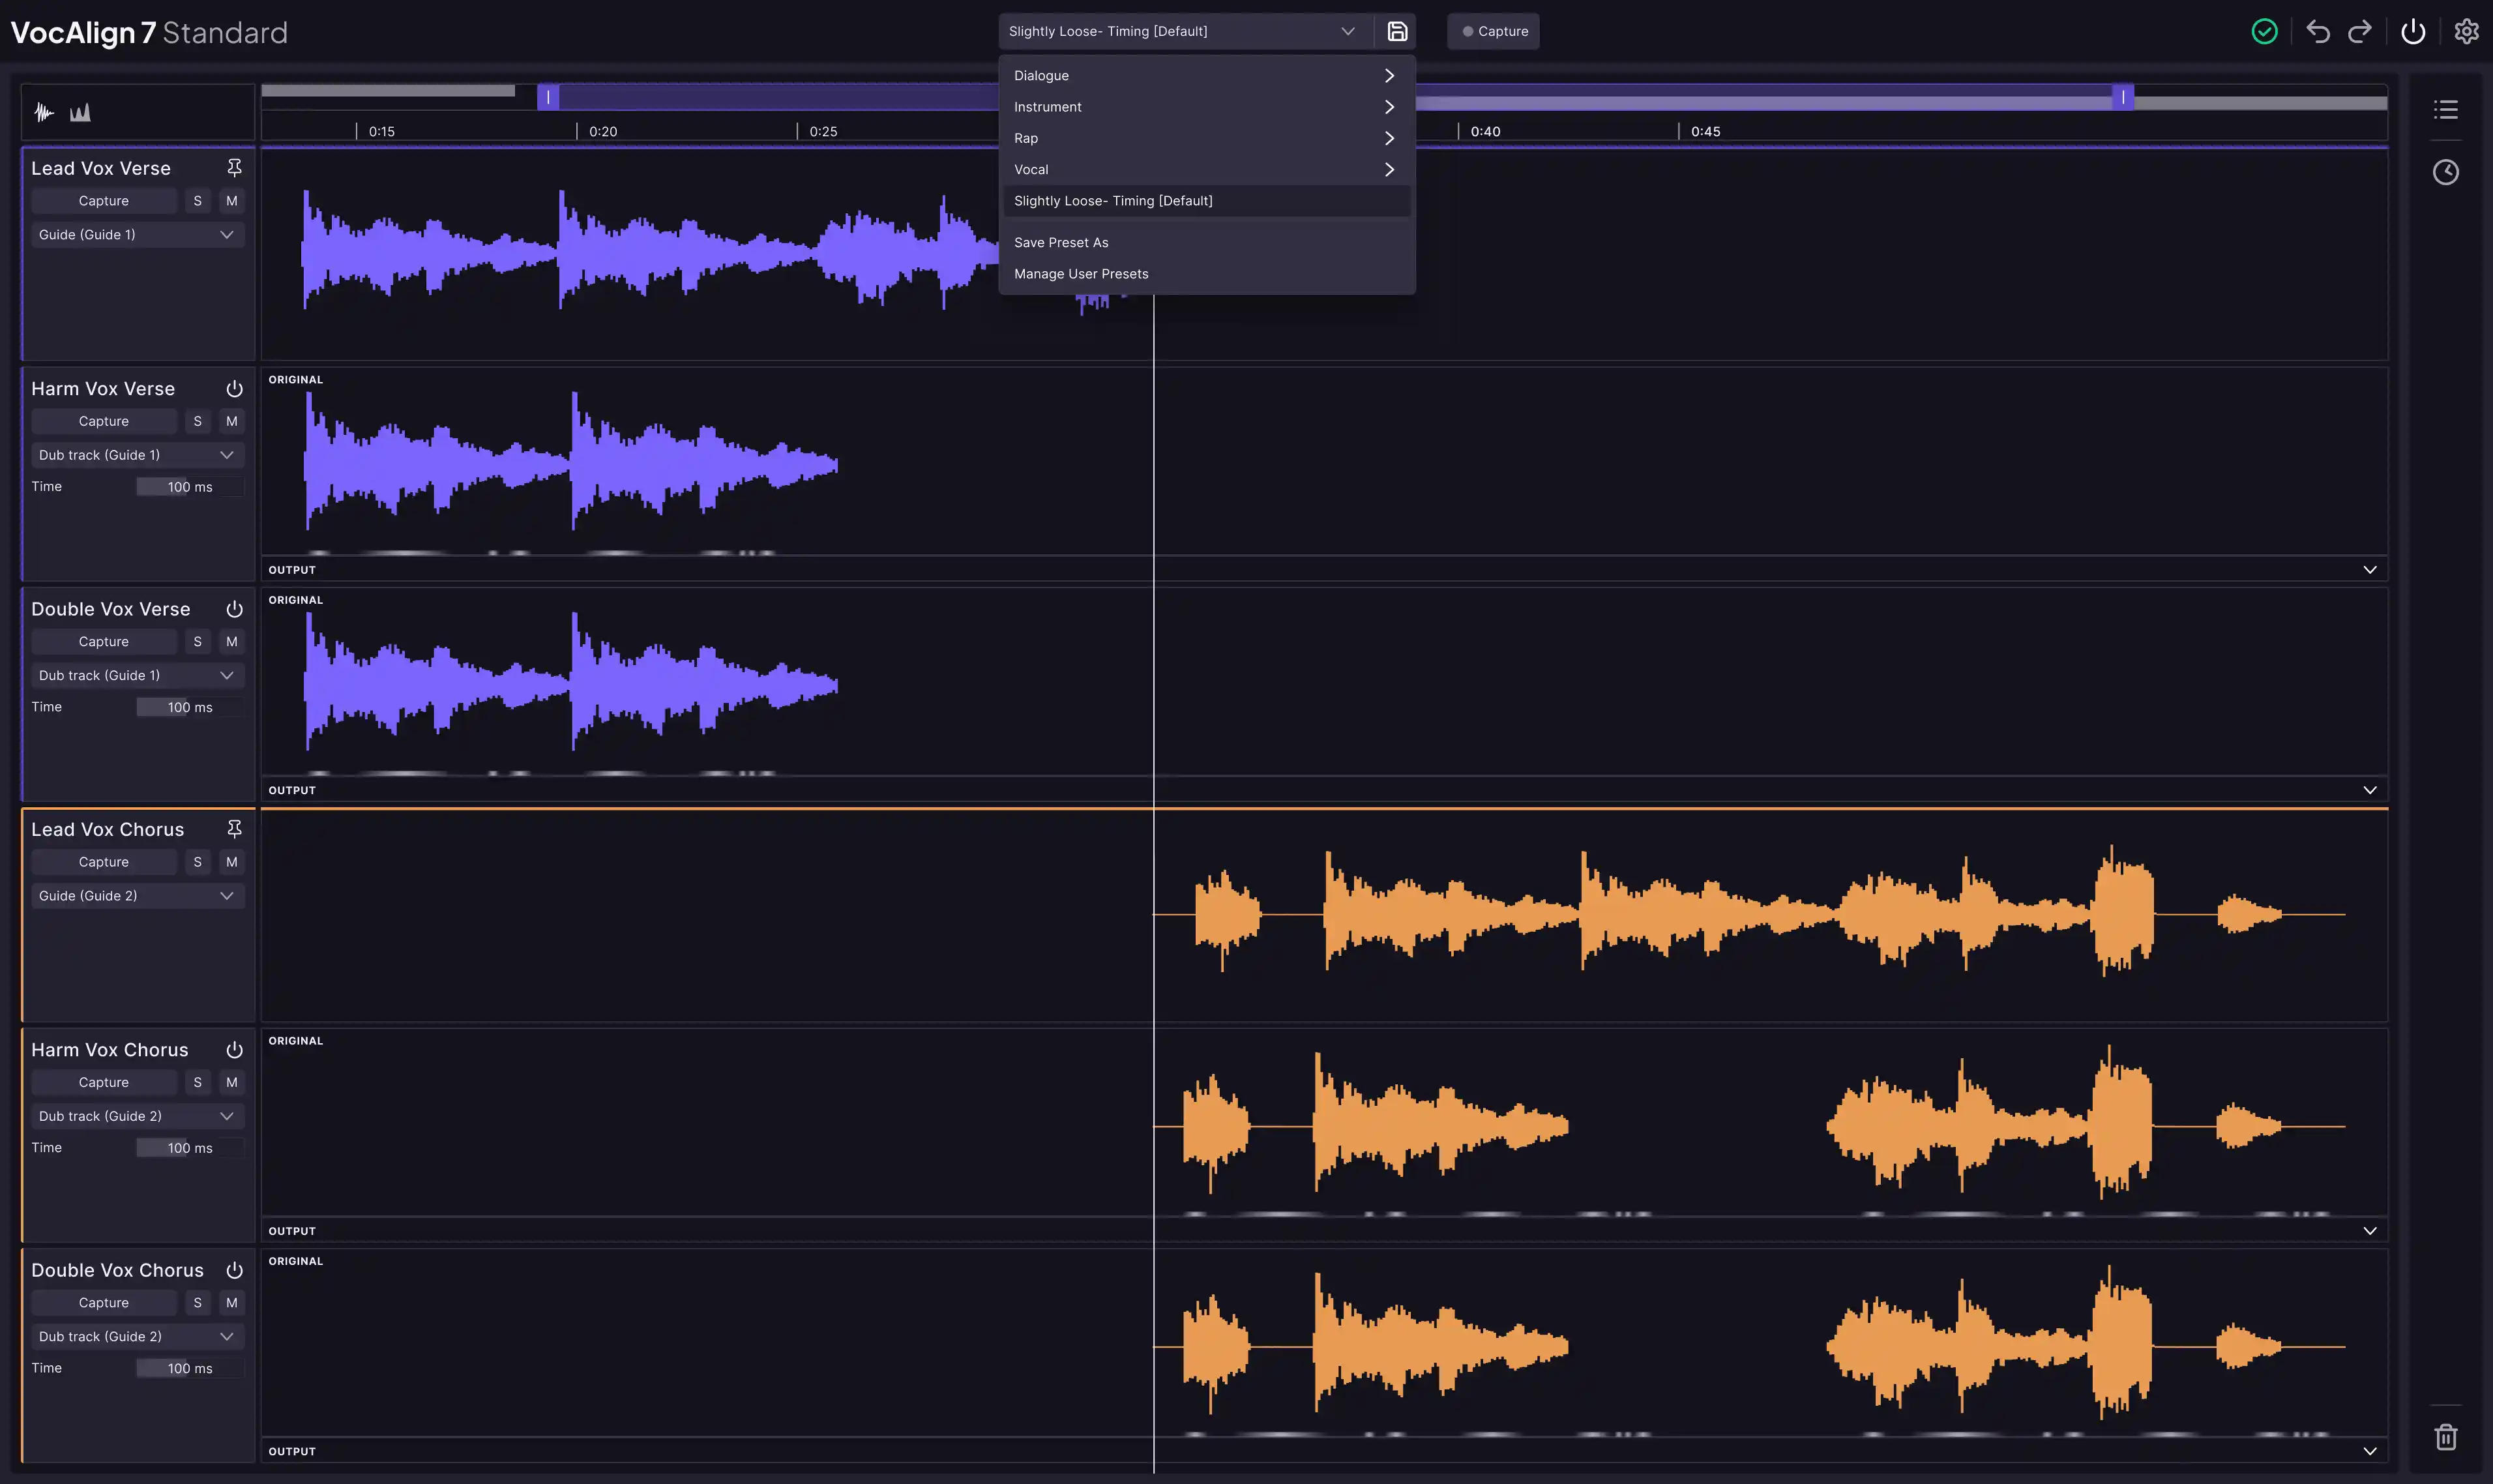Solo the Double Vox Verse track
Screen dimensions: 2493x1484
pos(197,641)
